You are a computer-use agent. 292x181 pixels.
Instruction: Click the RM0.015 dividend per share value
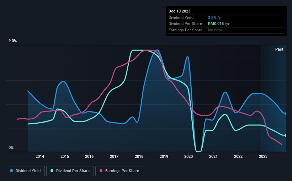point(216,24)
